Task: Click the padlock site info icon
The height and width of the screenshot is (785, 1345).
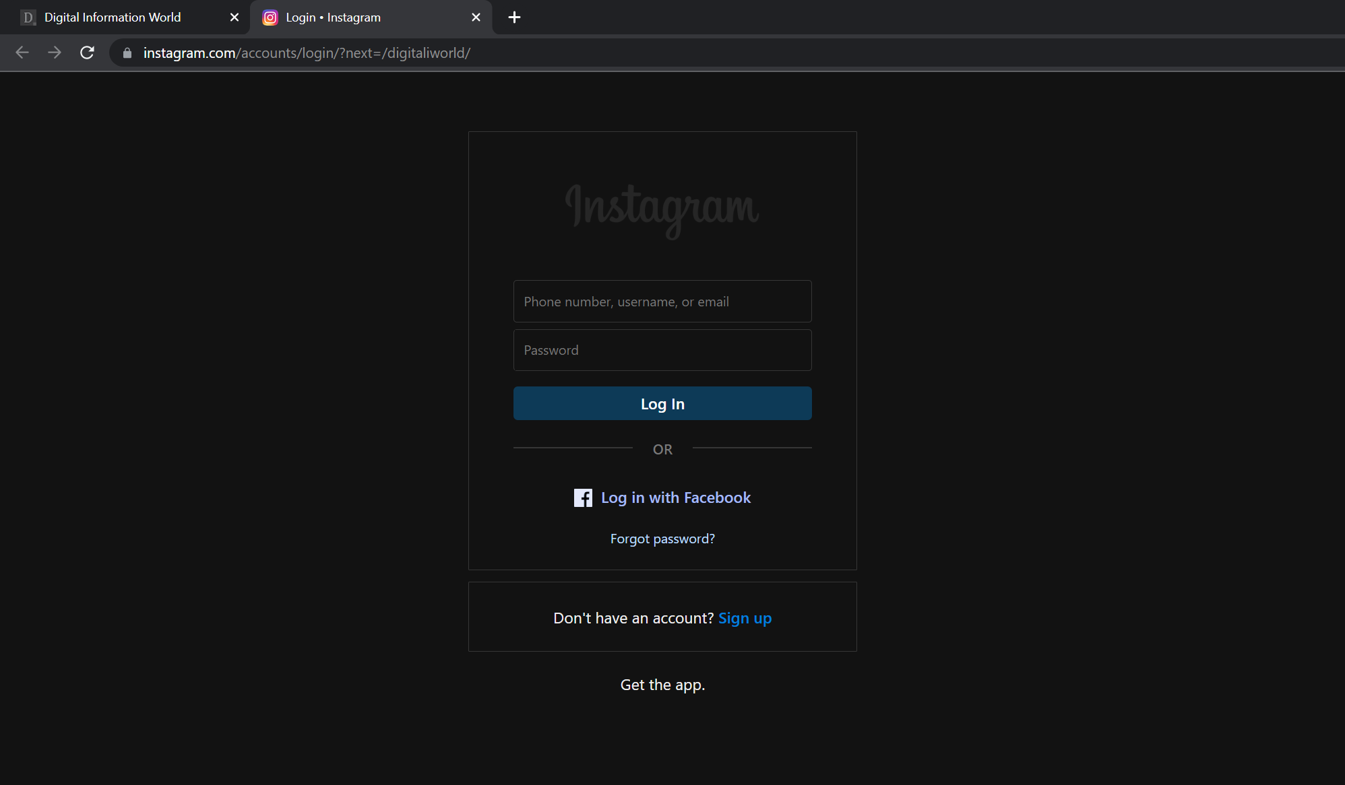Action: 127,53
